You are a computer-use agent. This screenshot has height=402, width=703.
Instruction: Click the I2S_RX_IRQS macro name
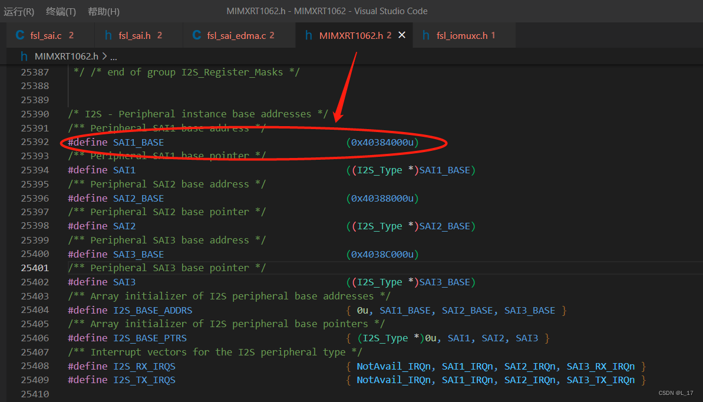(x=144, y=367)
